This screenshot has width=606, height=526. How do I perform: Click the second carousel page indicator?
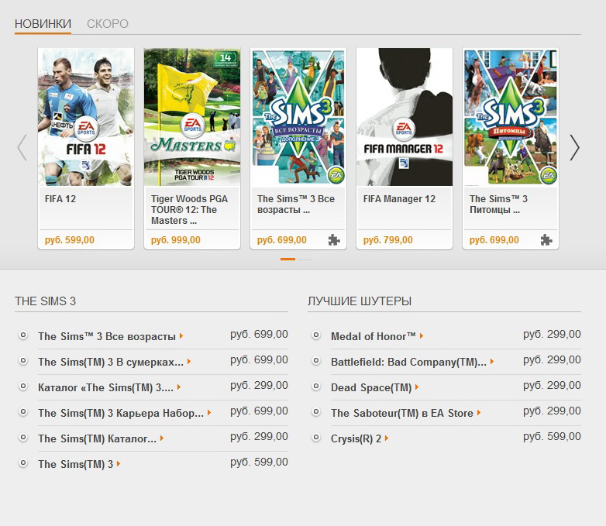(x=305, y=259)
